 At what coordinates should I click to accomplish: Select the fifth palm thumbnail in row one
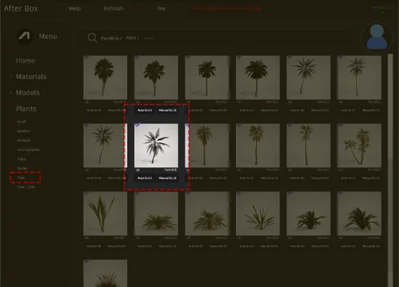(308, 78)
